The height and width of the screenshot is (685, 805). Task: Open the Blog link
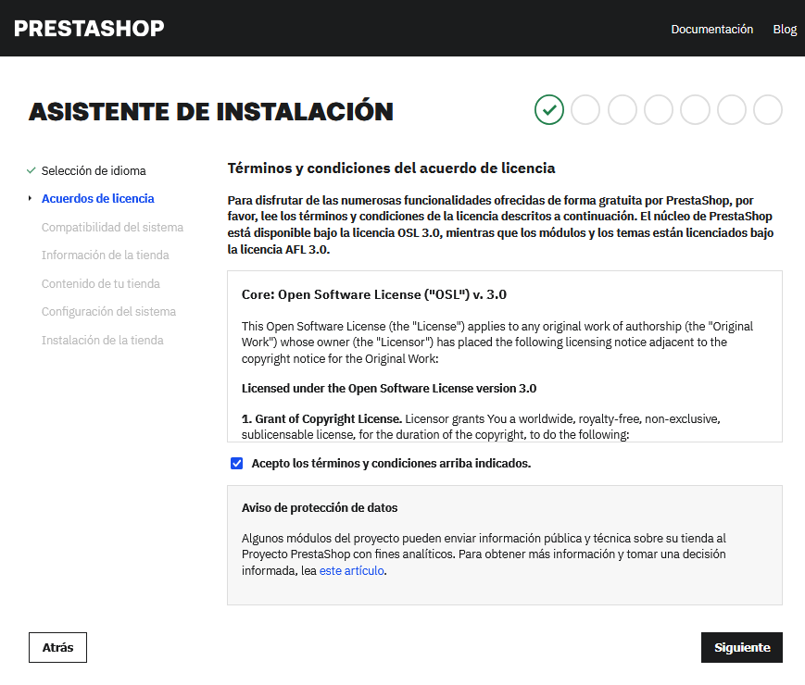[785, 30]
